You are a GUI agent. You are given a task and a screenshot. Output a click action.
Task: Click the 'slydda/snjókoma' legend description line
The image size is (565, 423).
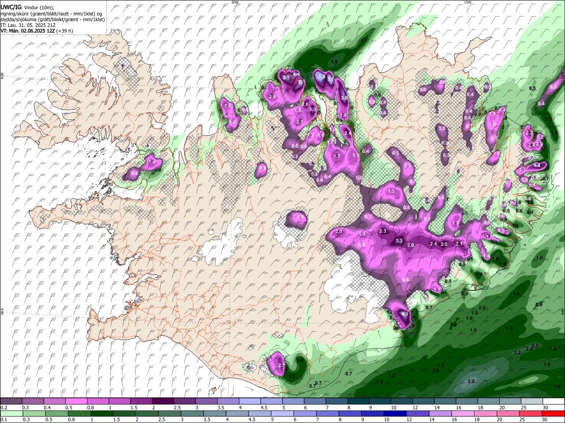click(53, 19)
